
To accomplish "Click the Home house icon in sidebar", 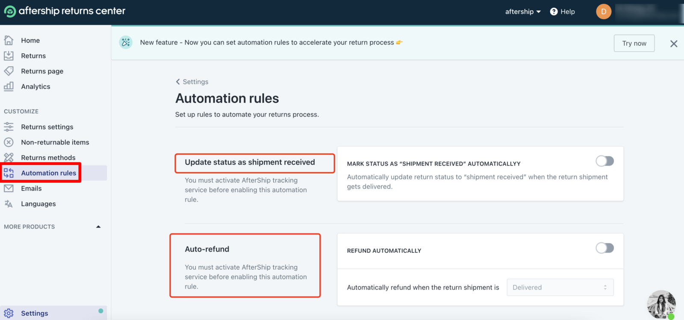I will (9, 40).
